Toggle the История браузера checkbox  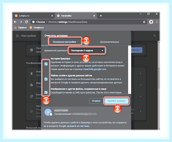46,64
